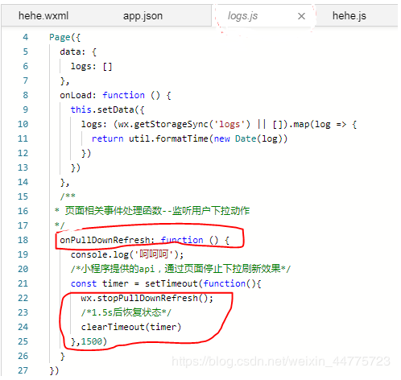Image resolution: width=401 pixels, height=380 pixels.
Task: Click line number 8 in gutter
Action: pyautogui.click(x=25, y=95)
